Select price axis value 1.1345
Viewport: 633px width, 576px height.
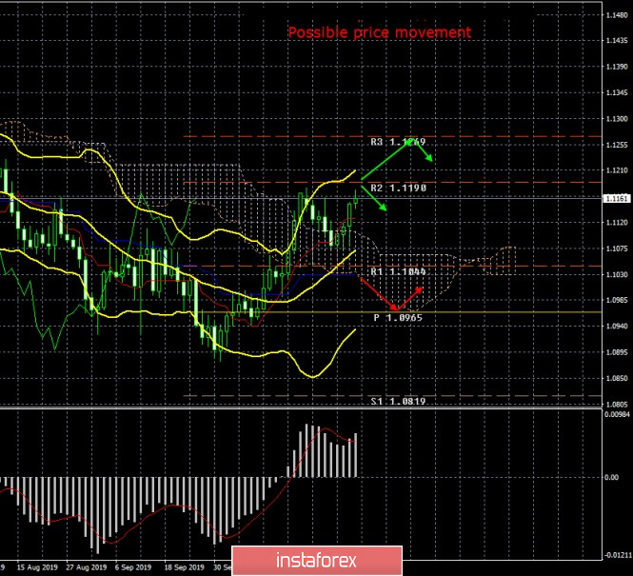(617, 93)
